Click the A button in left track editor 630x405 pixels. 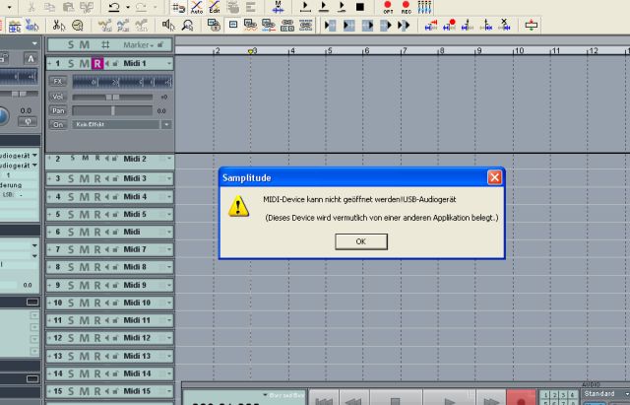tap(31, 59)
